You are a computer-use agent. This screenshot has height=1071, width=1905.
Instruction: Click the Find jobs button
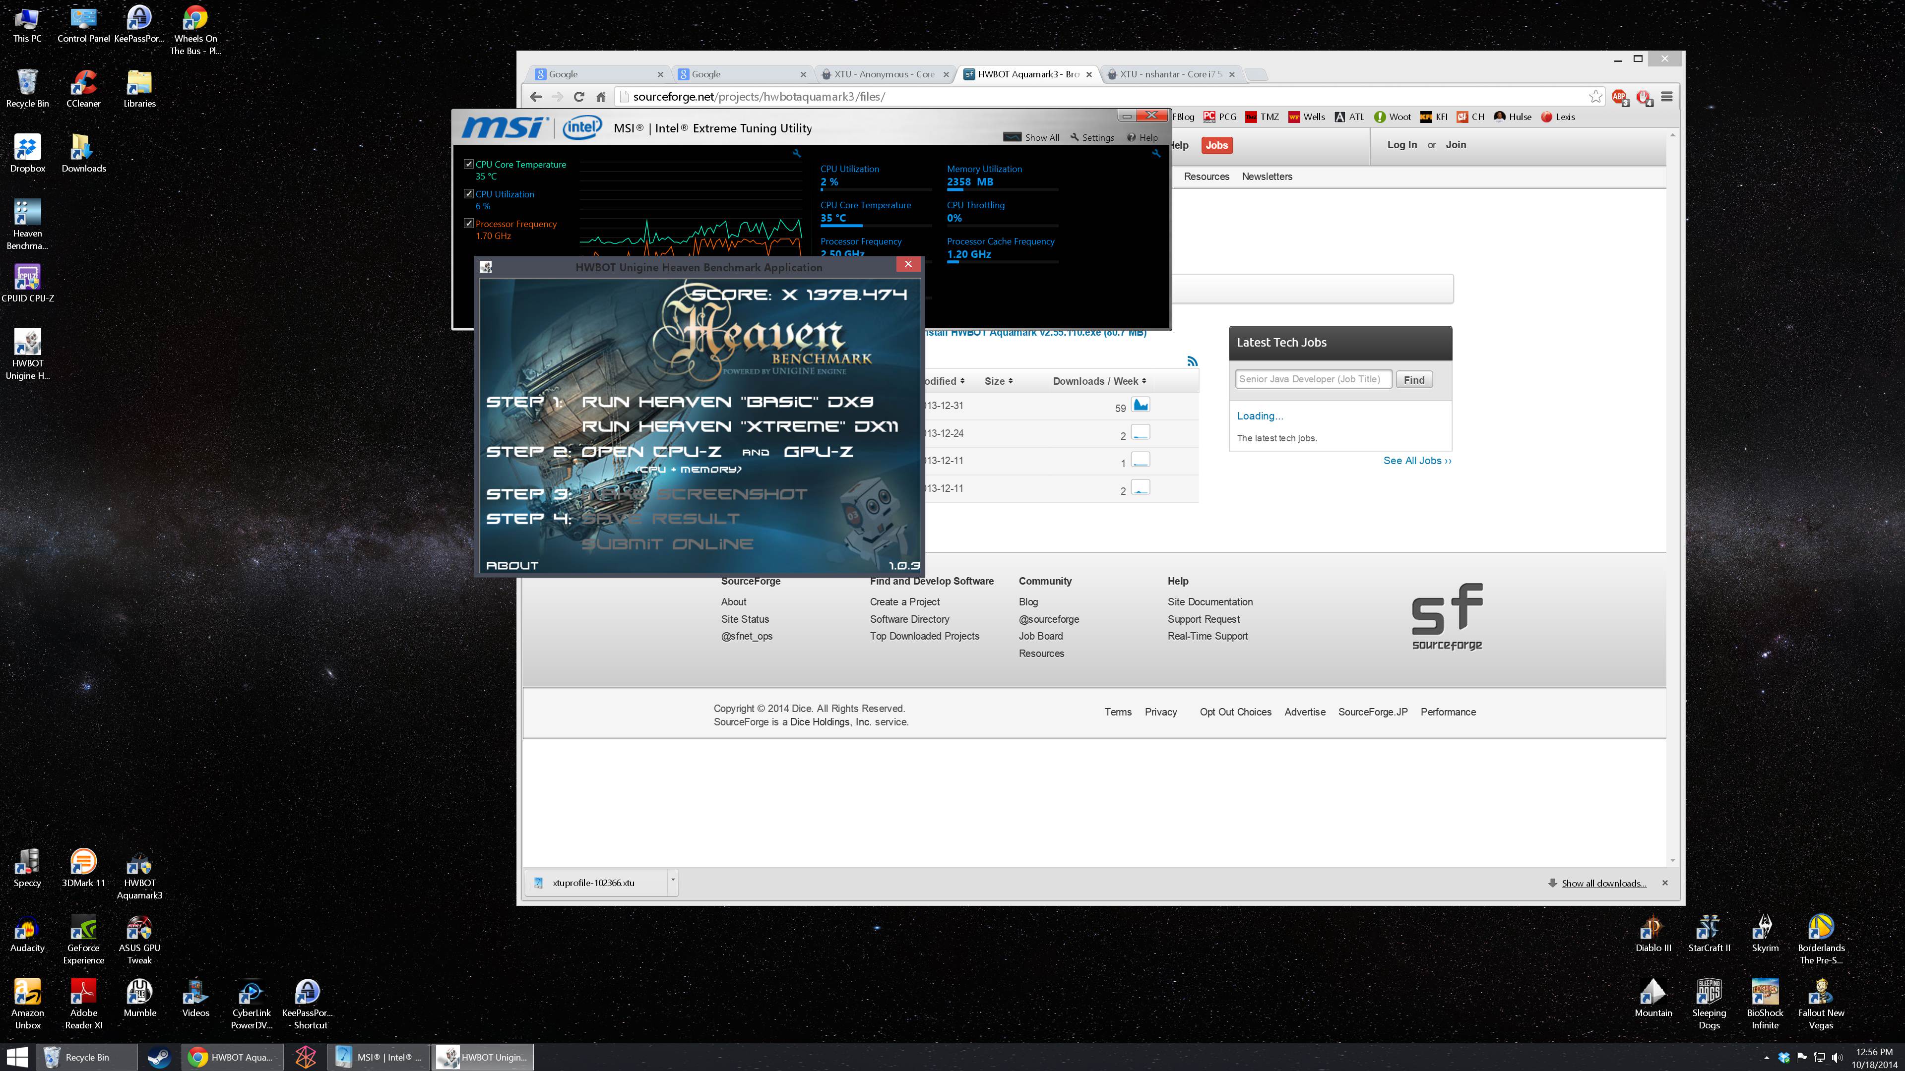[1414, 379]
